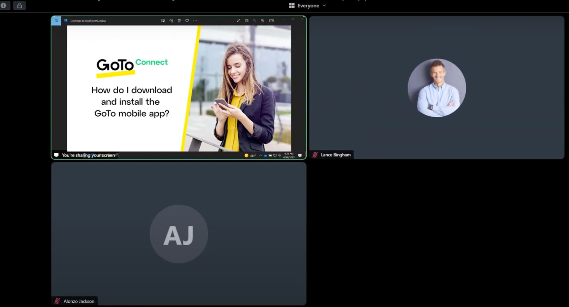
Task: Open the notification center tray icon
Action: [300, 155]
